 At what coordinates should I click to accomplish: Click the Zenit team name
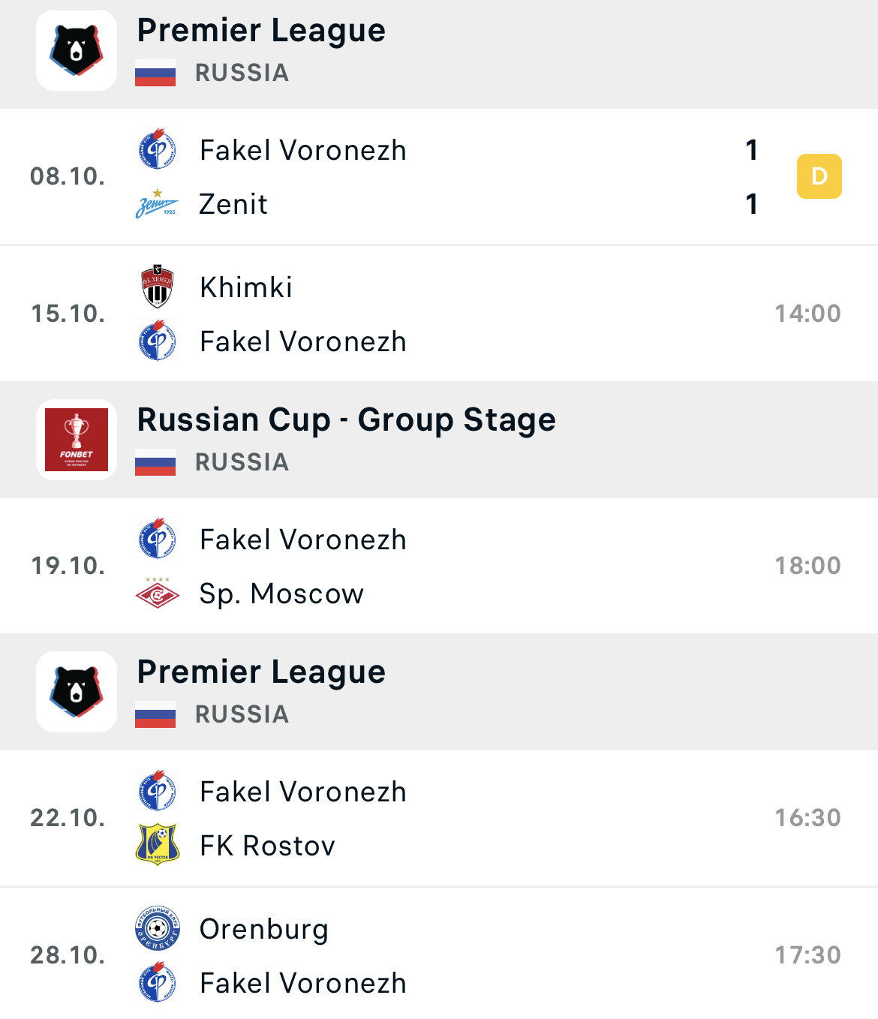(233, 204)
